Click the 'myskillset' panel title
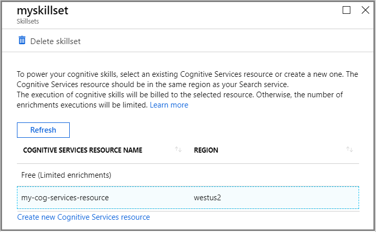The image size is (376, 232). (x=42, y=10)
